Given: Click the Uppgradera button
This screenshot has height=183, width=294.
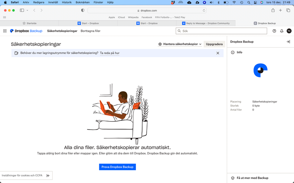Looking at the screenshot, I should click(x=214, y=44).
